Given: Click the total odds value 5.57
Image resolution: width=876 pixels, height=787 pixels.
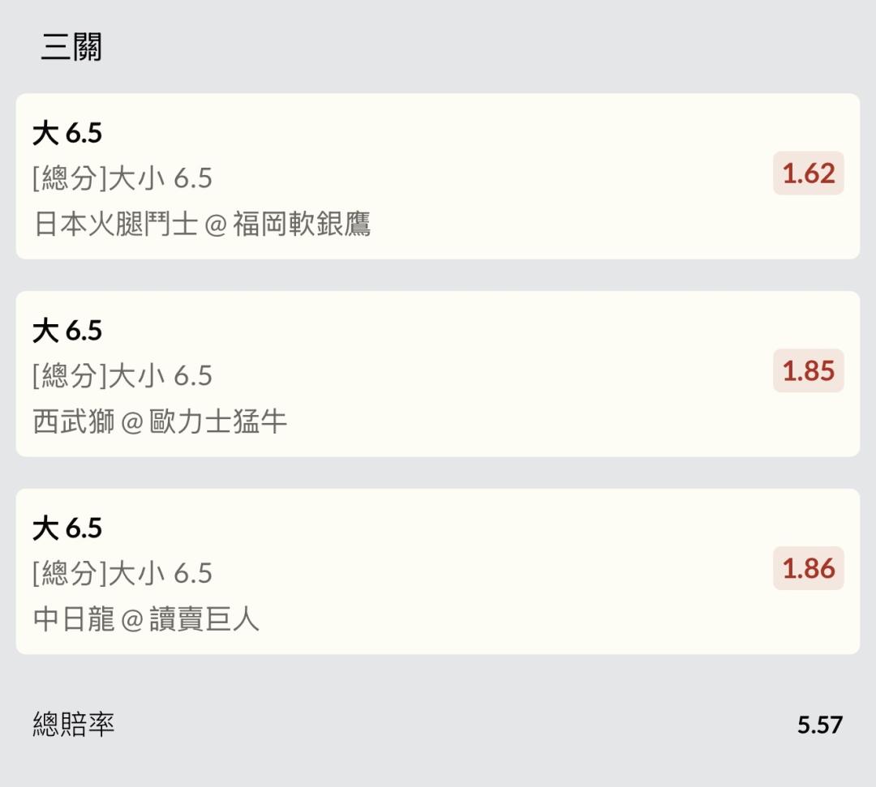Looking at the screenshot, I should tap(819, 725).
